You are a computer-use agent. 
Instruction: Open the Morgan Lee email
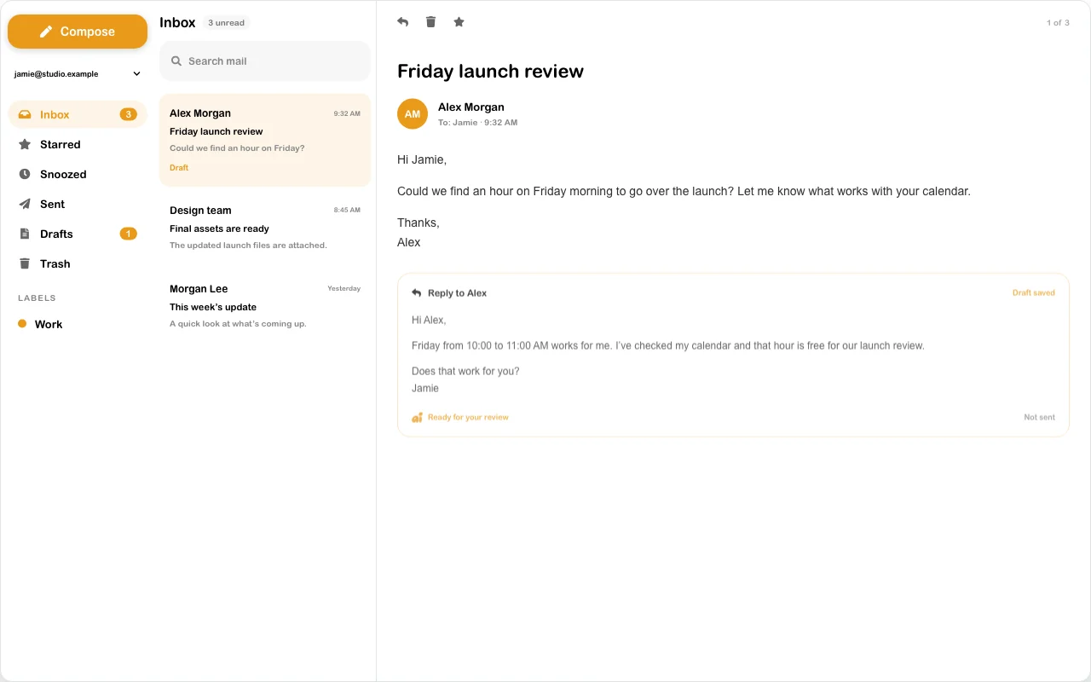265,305
